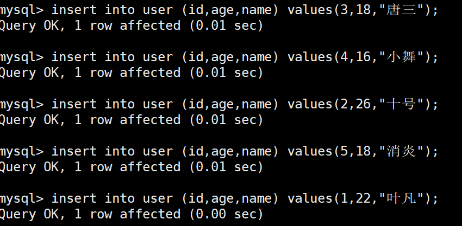Image resolution: width=462 pixels, height=226 pixels.
Task: Click the "values(3,18" text
Action: pos(329,10)
